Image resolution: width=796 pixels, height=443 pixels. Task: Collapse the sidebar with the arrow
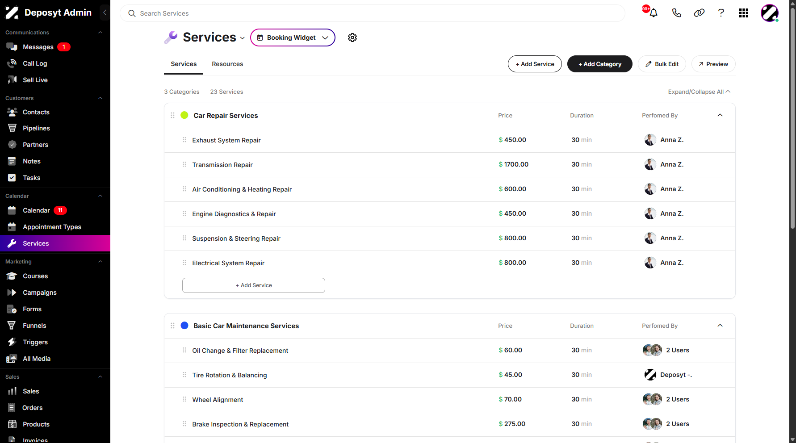point(105,13)
